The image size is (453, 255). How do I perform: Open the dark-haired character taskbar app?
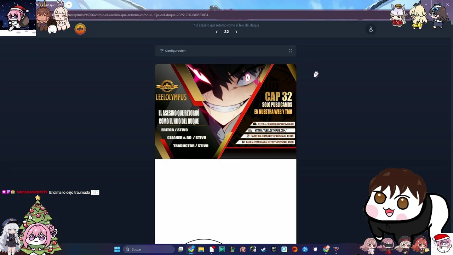(253, 249)
